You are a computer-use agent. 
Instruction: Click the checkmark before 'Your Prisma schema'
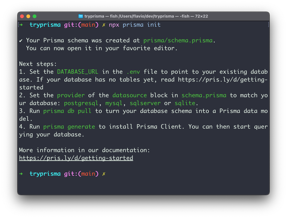coord(21,40)
